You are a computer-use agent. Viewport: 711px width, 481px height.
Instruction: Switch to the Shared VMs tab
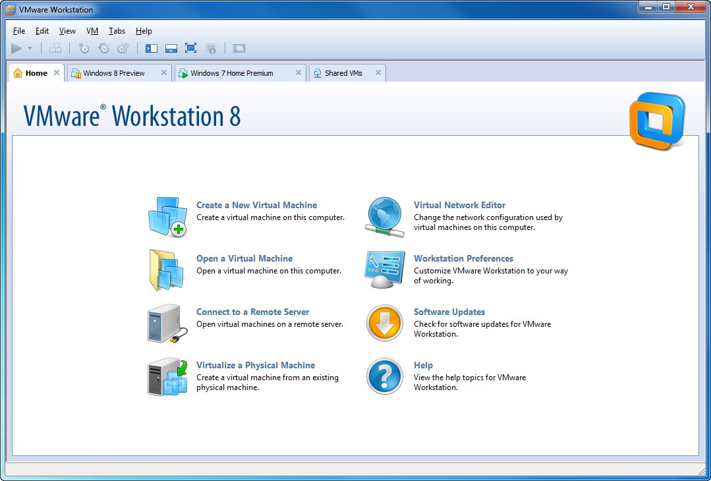coord(343,72)
